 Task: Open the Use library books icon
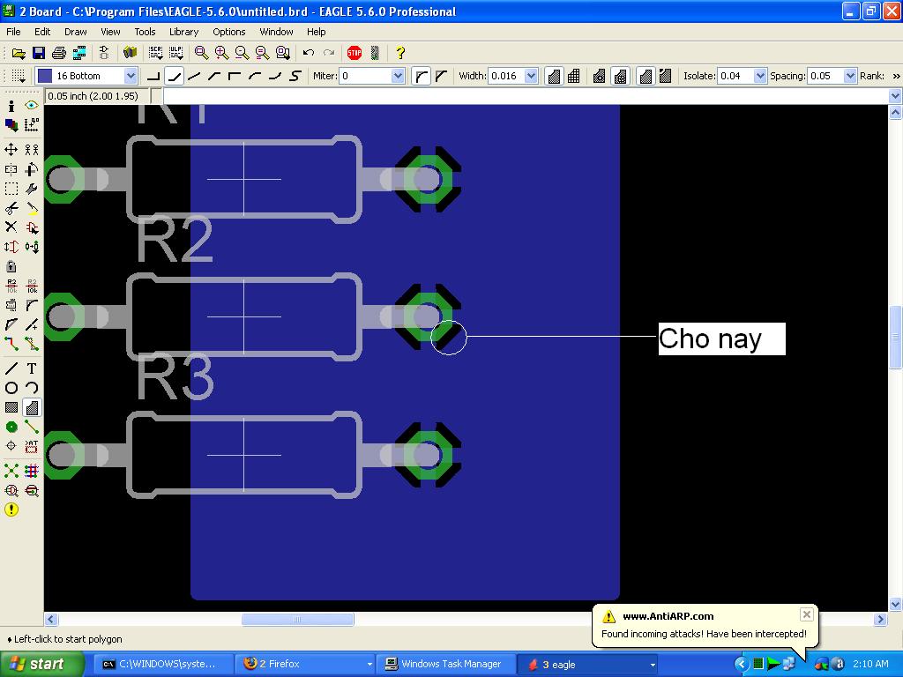[131, 53]
